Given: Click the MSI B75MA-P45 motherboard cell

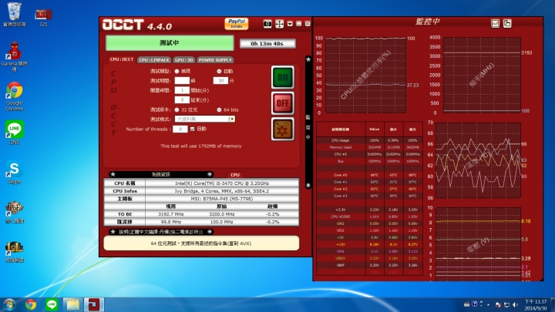Looking at the screenshot, I should (222, 199).
